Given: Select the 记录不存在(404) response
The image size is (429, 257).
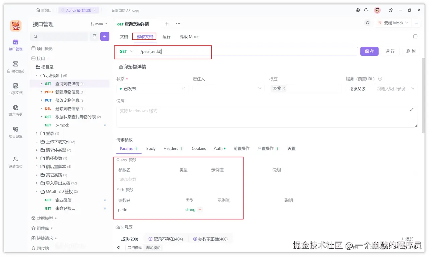Looking at the screenshot, I should coord(166,239).
